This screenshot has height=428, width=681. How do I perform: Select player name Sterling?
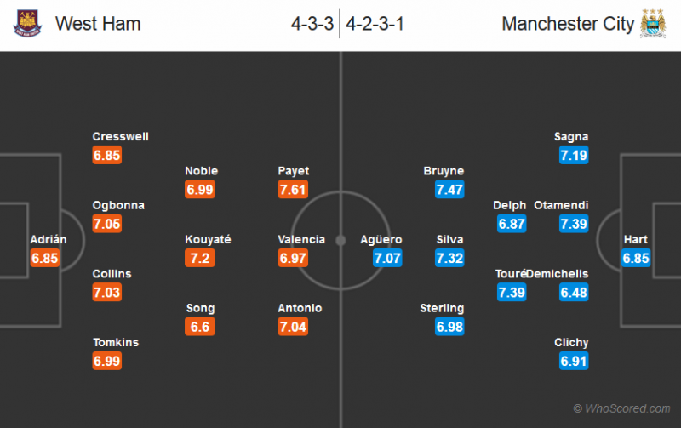442,308
